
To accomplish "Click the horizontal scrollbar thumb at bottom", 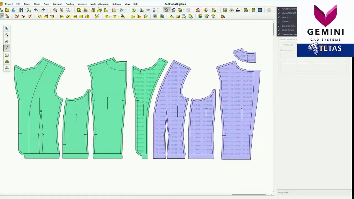I will pyautogui.click(x=249, y=194).
